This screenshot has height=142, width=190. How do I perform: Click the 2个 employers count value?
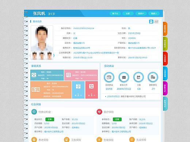coord(153,89)
